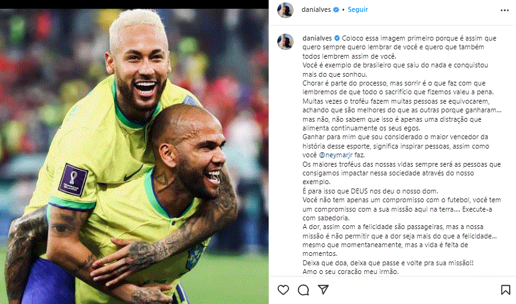
Task: Click the line 'Amo o seu coração meu irmão'
Action: click(350, 272)
